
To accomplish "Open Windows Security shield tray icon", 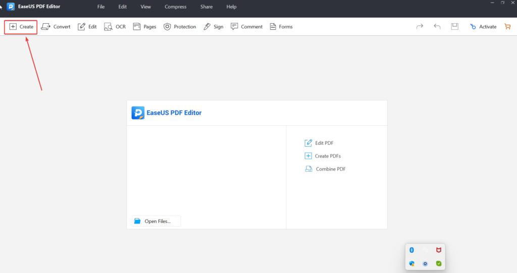I will (411, 263).
